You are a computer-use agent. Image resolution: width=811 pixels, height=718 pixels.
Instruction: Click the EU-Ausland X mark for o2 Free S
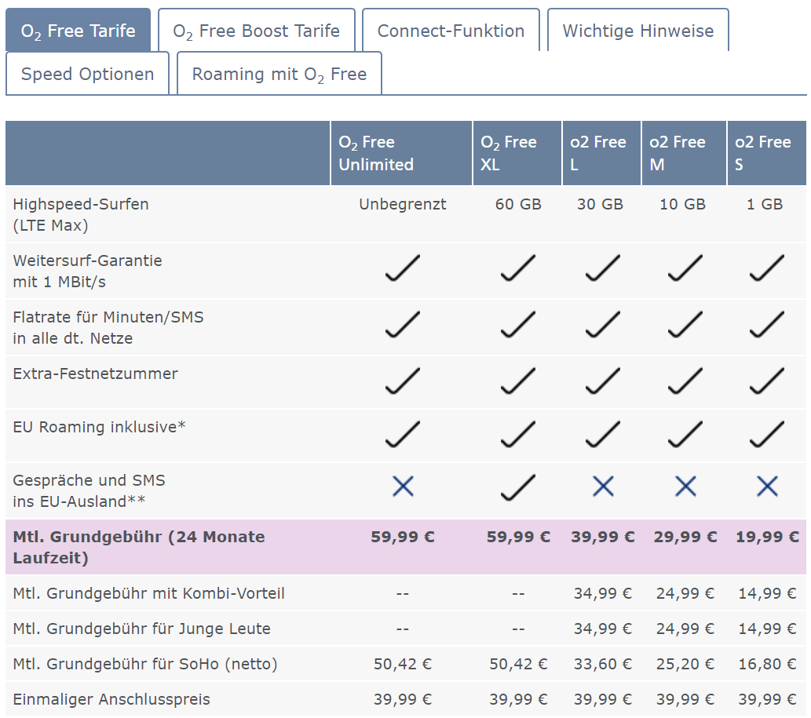pos(767,487)
